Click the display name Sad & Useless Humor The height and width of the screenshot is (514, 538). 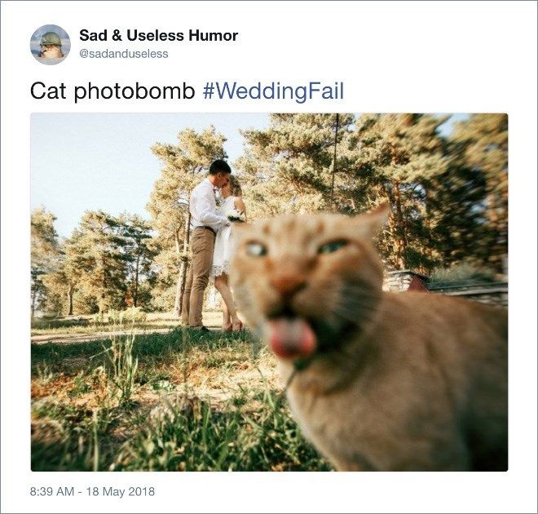(158, 35)
